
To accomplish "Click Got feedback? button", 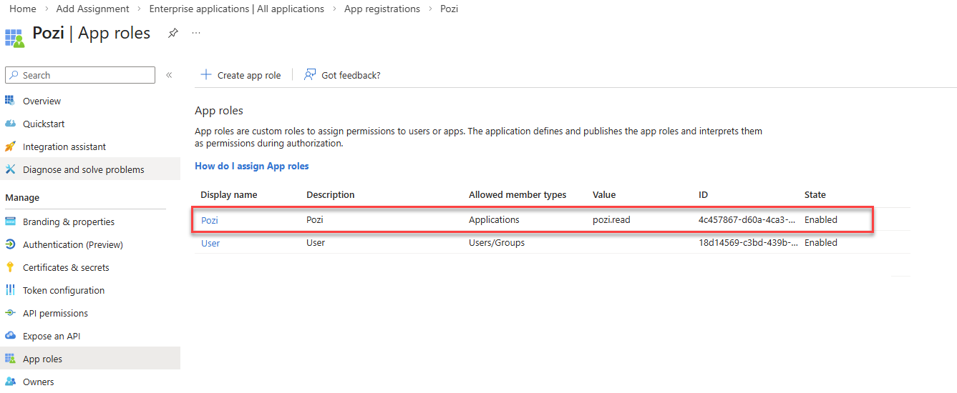I will click(342, 75).
